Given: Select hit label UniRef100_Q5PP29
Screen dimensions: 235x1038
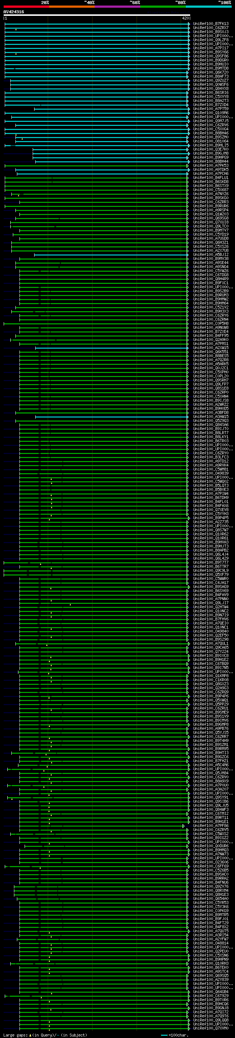Looking at the screenshot, I should click(x=211, y=704).
